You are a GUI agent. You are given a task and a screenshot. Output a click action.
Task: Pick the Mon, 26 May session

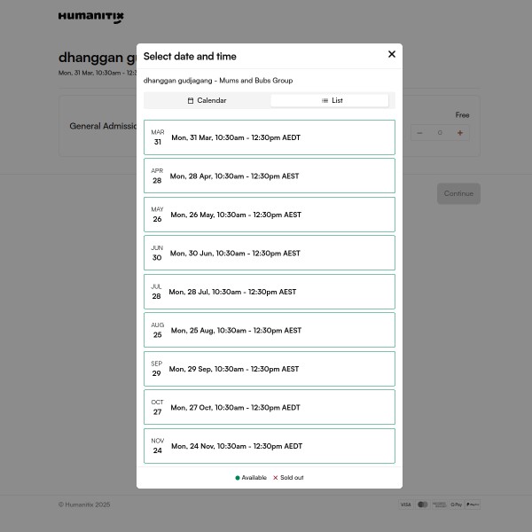click(x=269, y=215)
